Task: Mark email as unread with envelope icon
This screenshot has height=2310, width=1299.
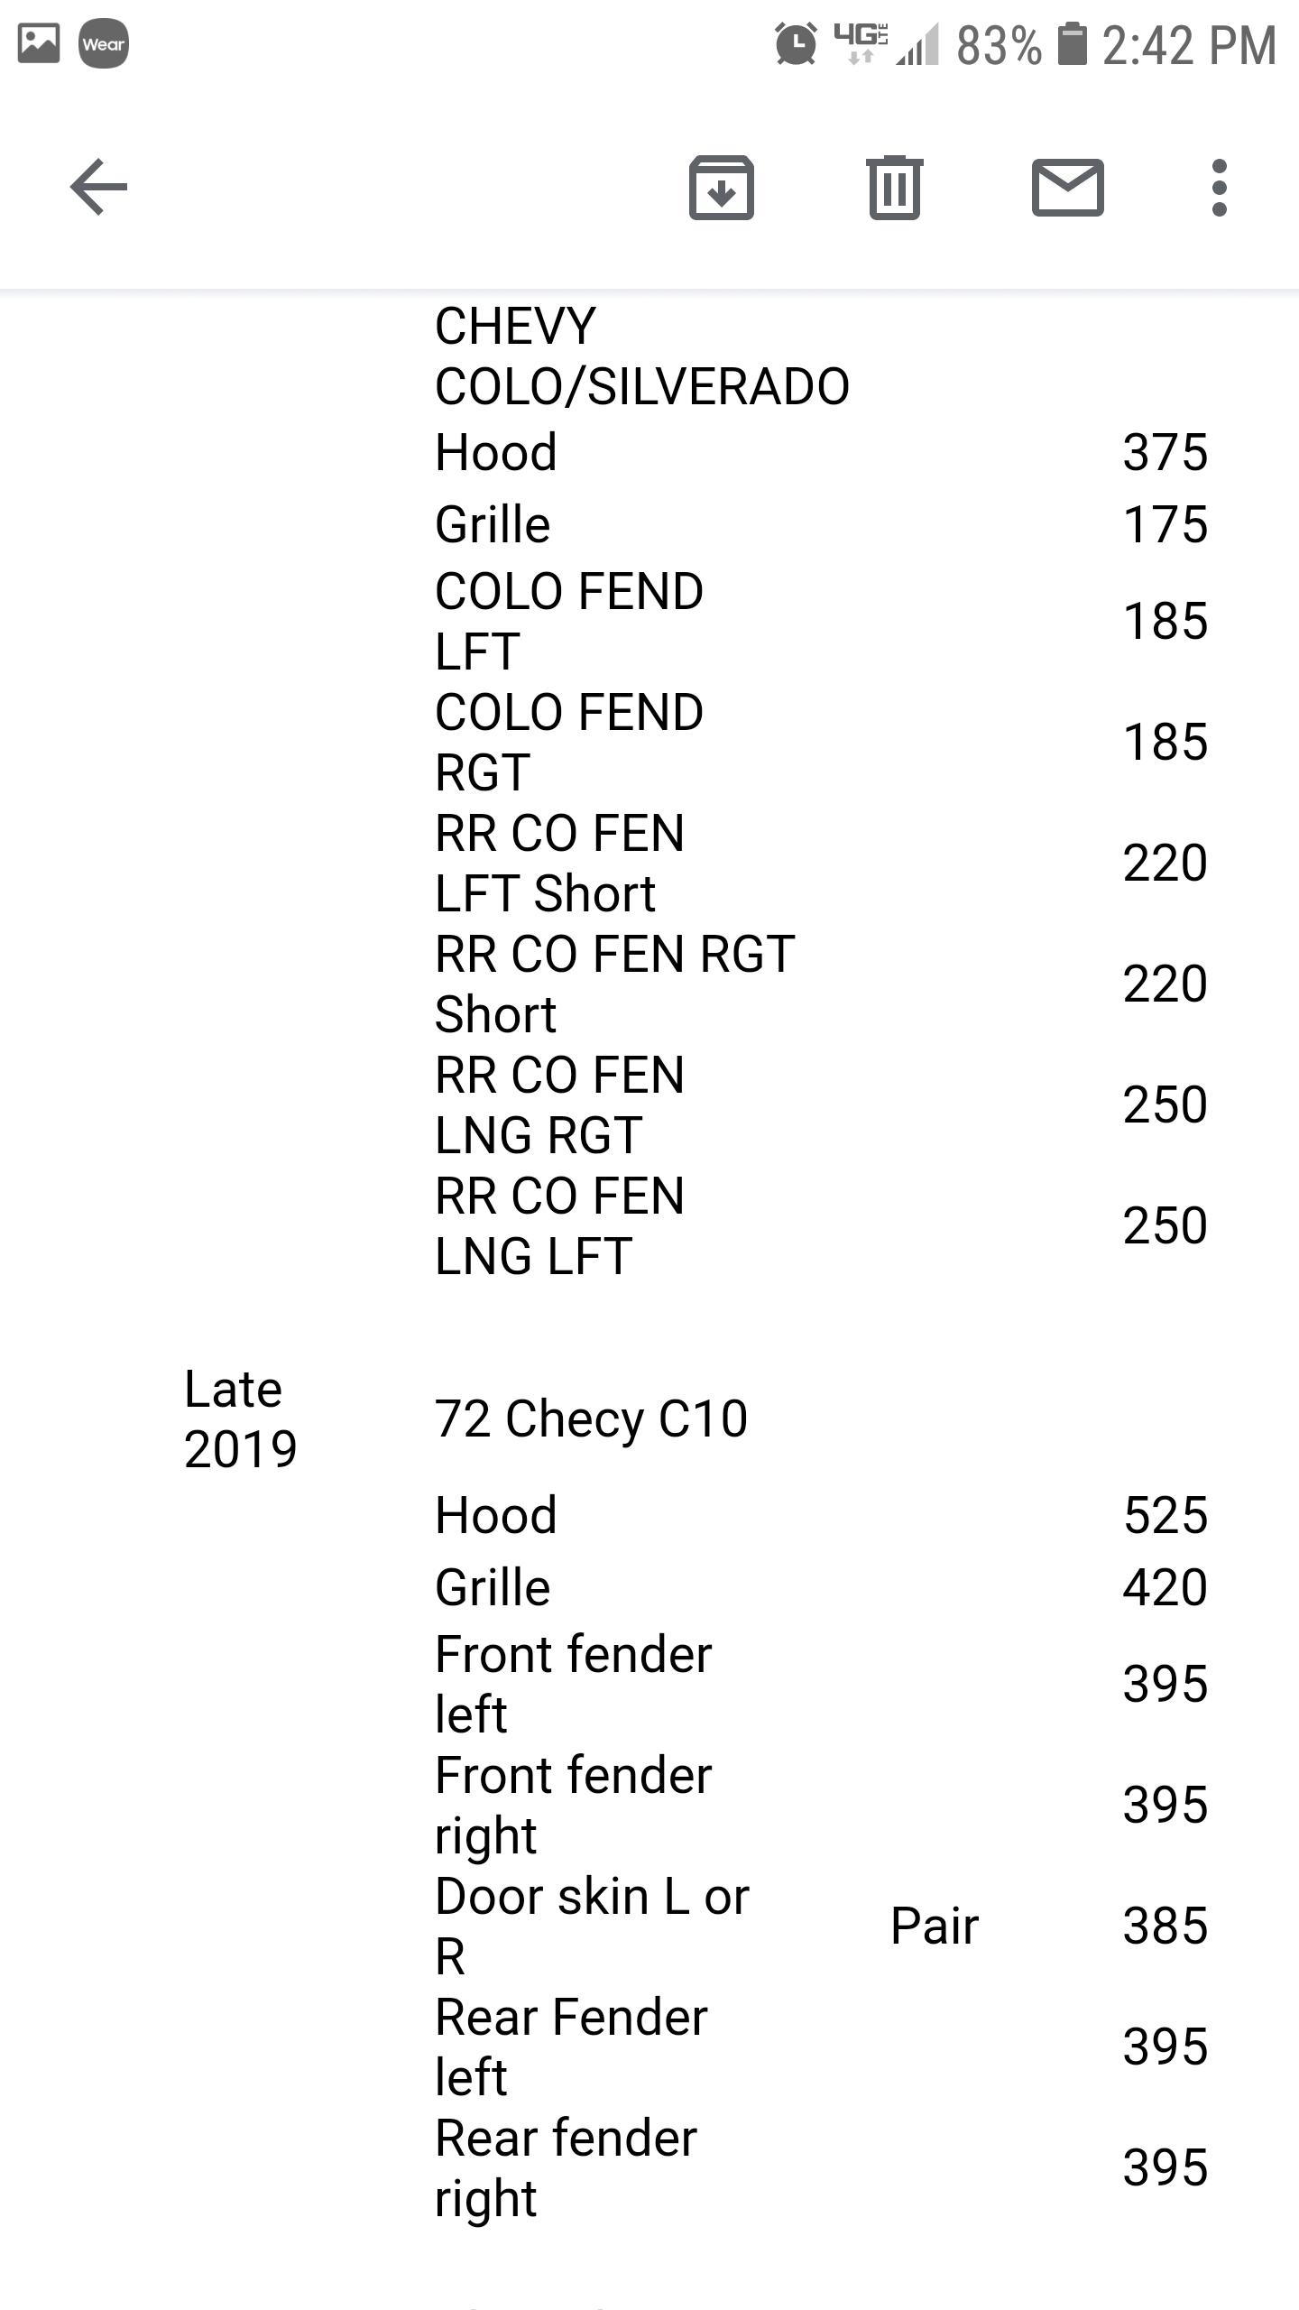Action: (x=1067, y=188)
